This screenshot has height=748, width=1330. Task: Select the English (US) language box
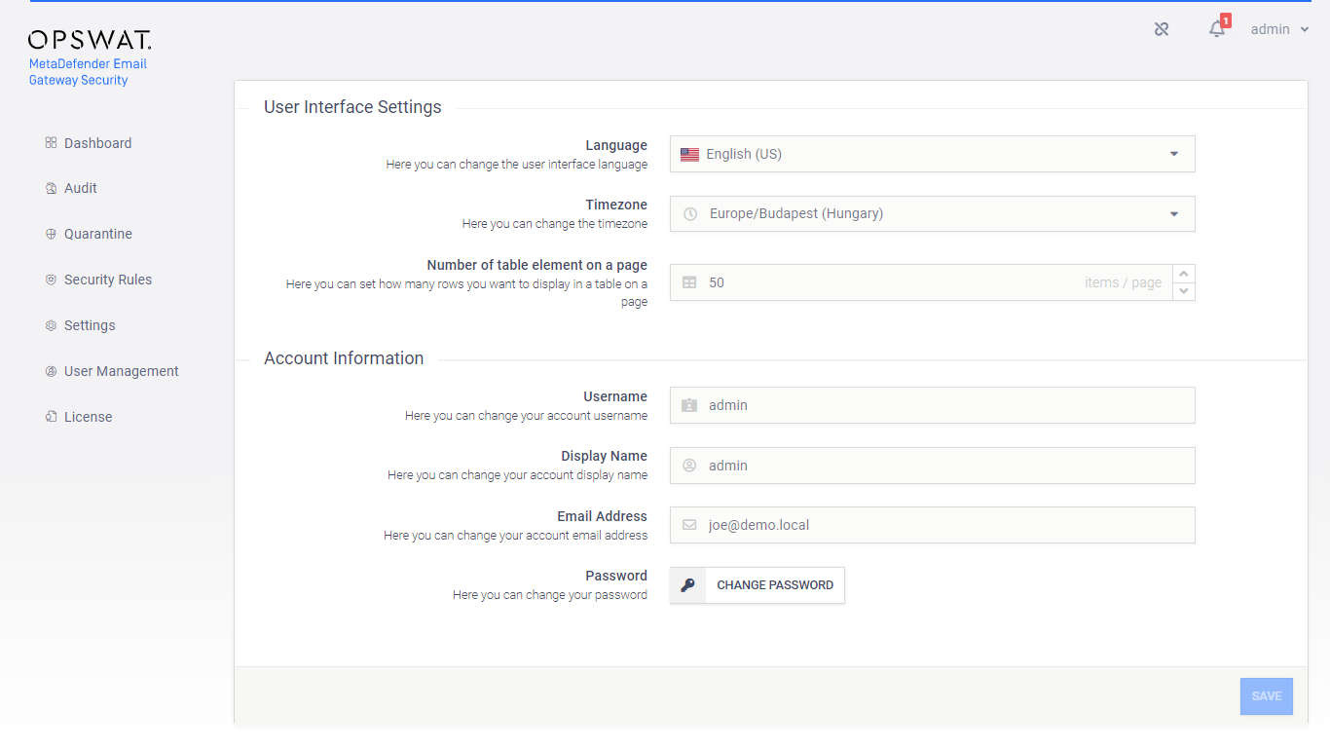click(x=932, y=154)
